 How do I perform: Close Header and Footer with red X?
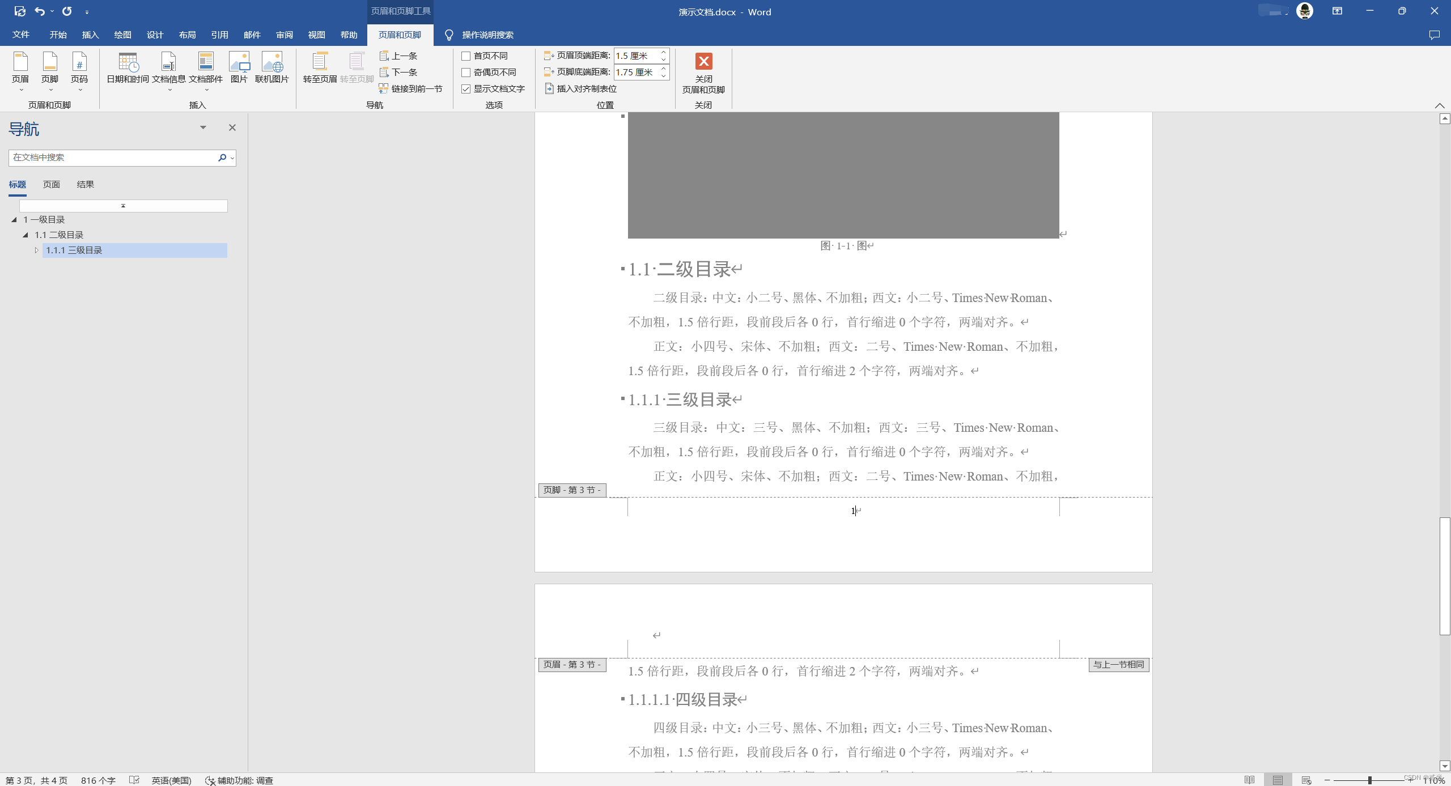pos(703,61)
